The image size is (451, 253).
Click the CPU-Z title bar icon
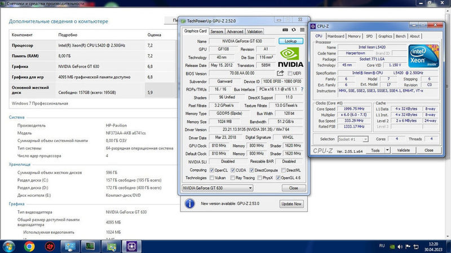[313, 26]
